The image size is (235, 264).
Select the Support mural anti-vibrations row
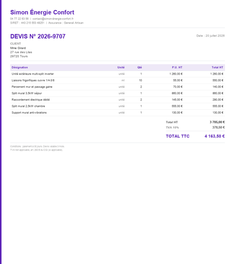(117, 113)
